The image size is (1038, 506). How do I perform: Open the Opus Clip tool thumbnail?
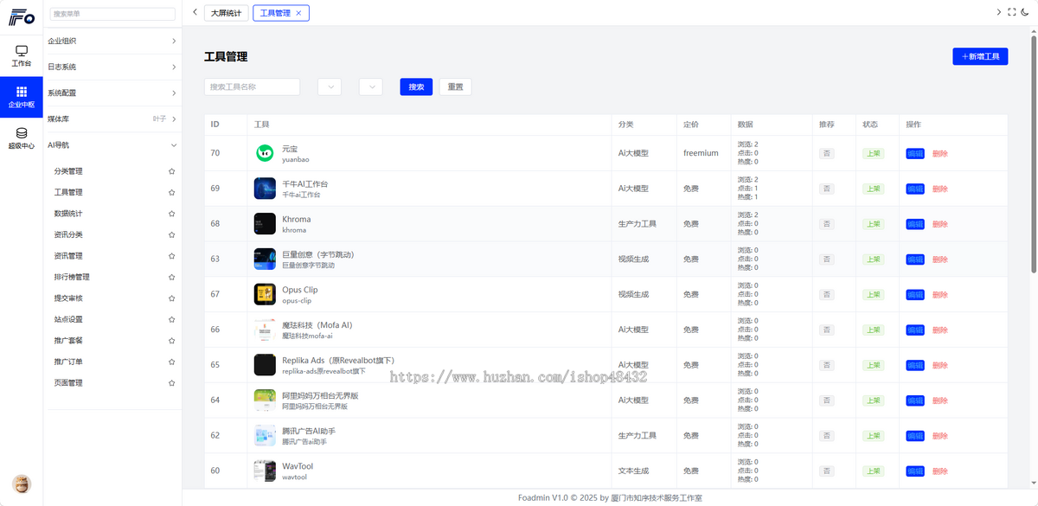pos(265,294)
